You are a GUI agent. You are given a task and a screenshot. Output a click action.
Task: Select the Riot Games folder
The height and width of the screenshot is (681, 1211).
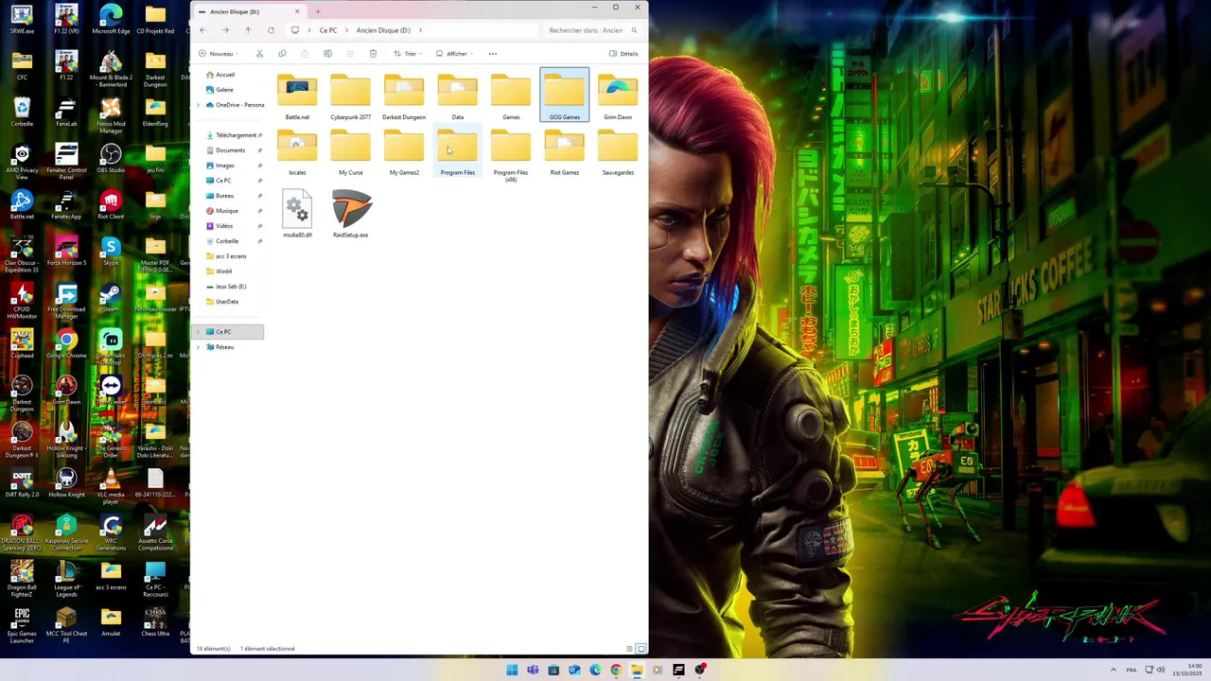coord(564,153)
